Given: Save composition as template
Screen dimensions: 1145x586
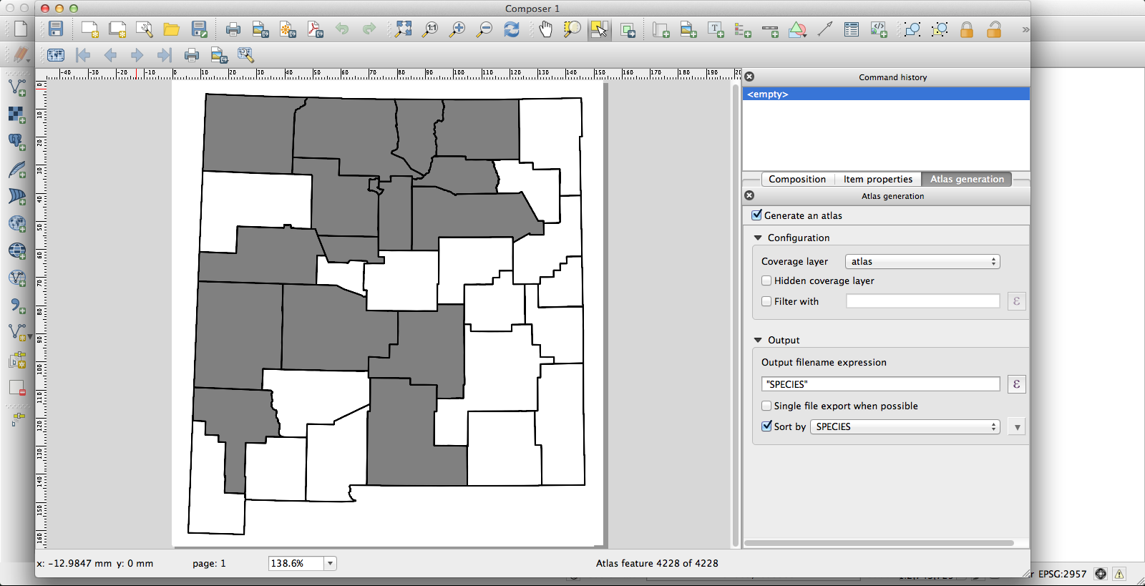Looking at the screenshot, I should (200, 29).
